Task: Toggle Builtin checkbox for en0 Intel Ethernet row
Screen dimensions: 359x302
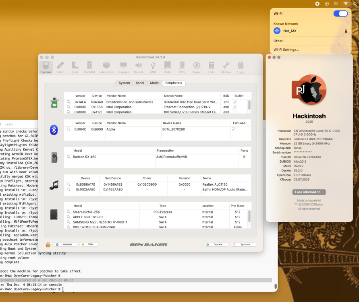Action: point(234,107)
